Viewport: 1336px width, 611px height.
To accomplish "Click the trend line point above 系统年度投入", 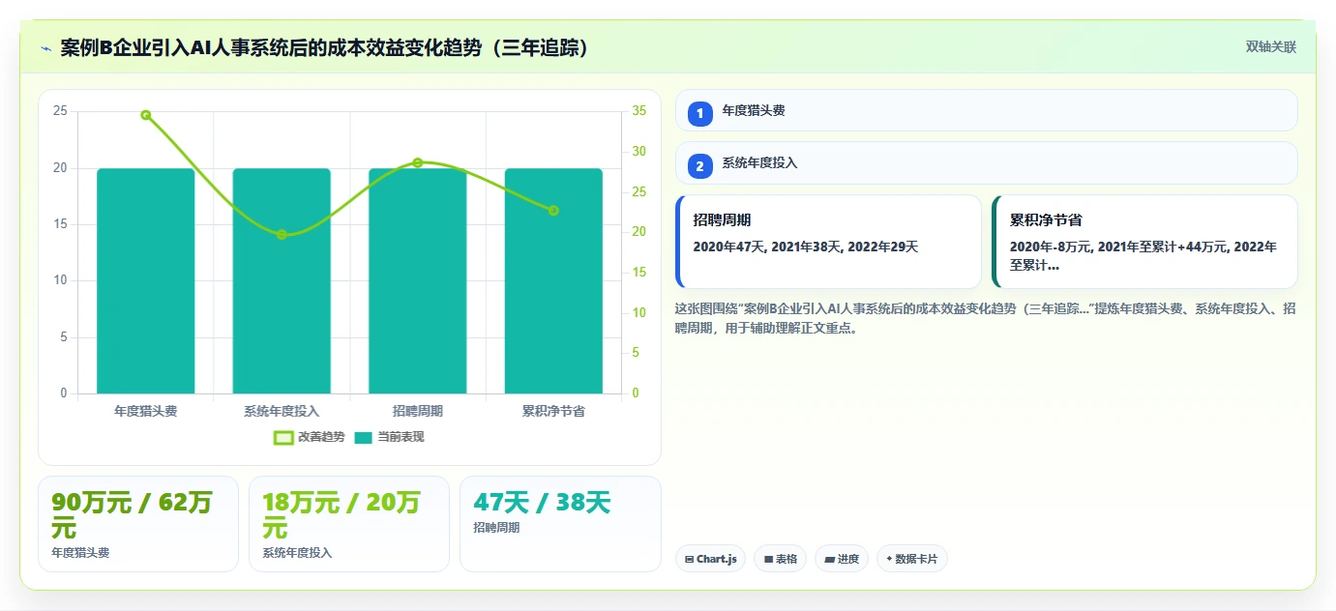I will pos(282,235).
